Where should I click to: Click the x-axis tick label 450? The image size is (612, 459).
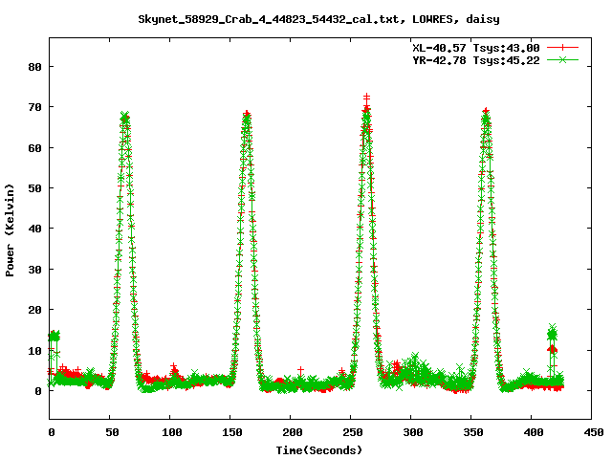[x=594, y=432]
